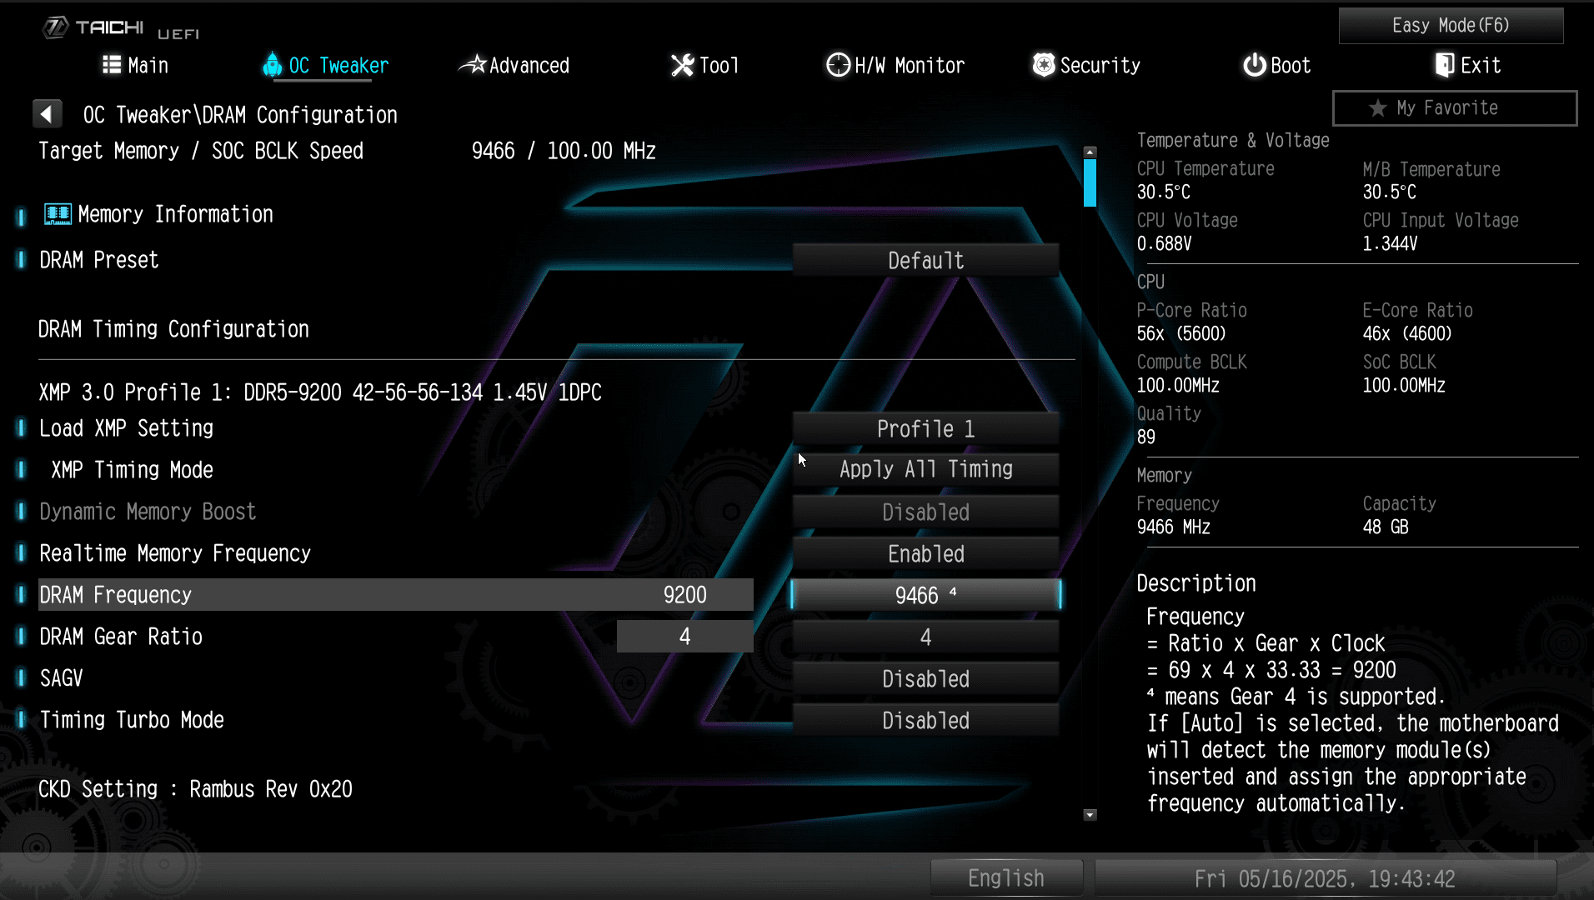
Task: Click the back arrow icon beside OC Tweaker path
Action: 48,114
